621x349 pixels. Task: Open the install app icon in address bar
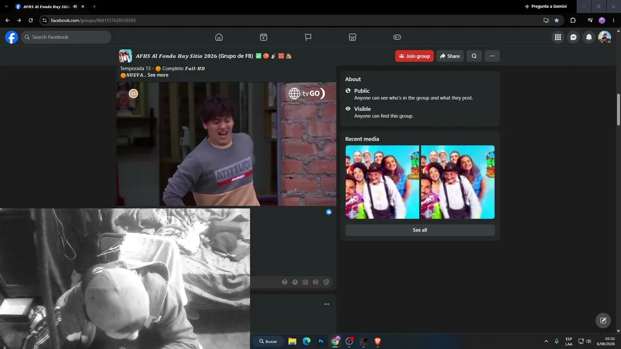click(x=546, y=20)
